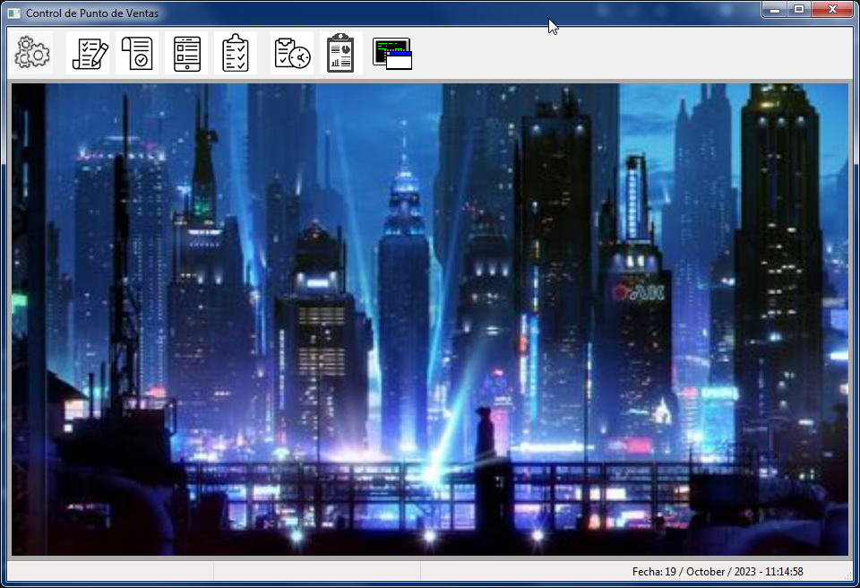
Task: Click the checklist with pencil icon
Action: (x=89, y=53)
